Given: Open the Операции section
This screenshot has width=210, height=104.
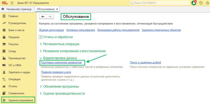Looking at the screenshot, I should (x=14, y=79).
